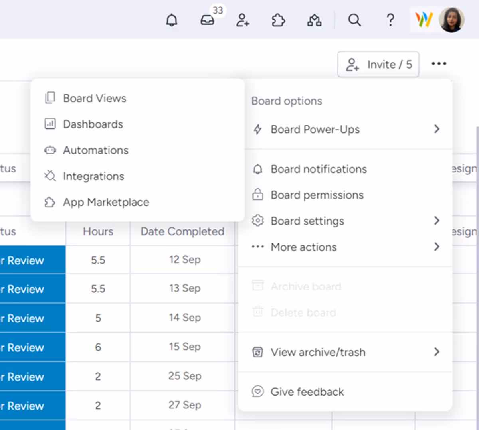Click the Integrations plug icon
Image resolution: width=479 pixels, height=430 pixels.
pos(50,176)
